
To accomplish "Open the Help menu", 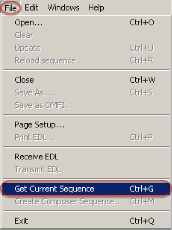I will tap(96, 8).
